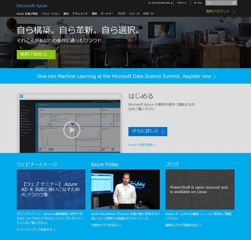Click the ウェビナーとトーク heading

[37, 164]
